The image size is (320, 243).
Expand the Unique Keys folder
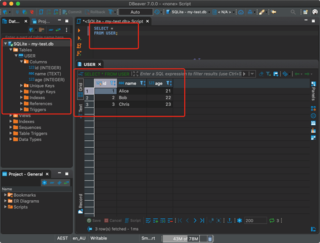21,85
